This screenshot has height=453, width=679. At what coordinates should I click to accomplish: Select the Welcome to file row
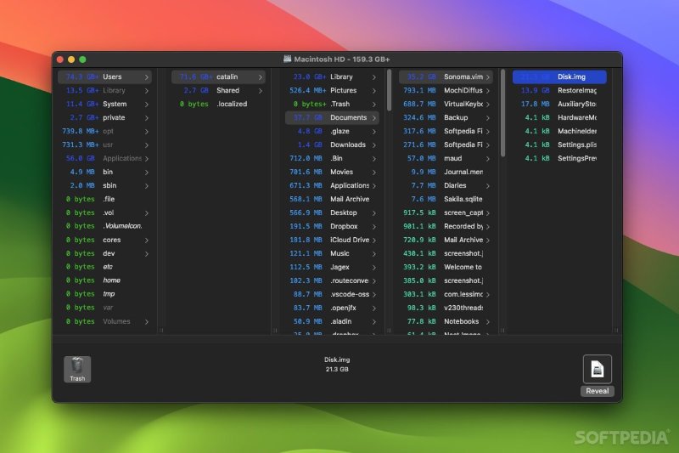click(446, 267)
